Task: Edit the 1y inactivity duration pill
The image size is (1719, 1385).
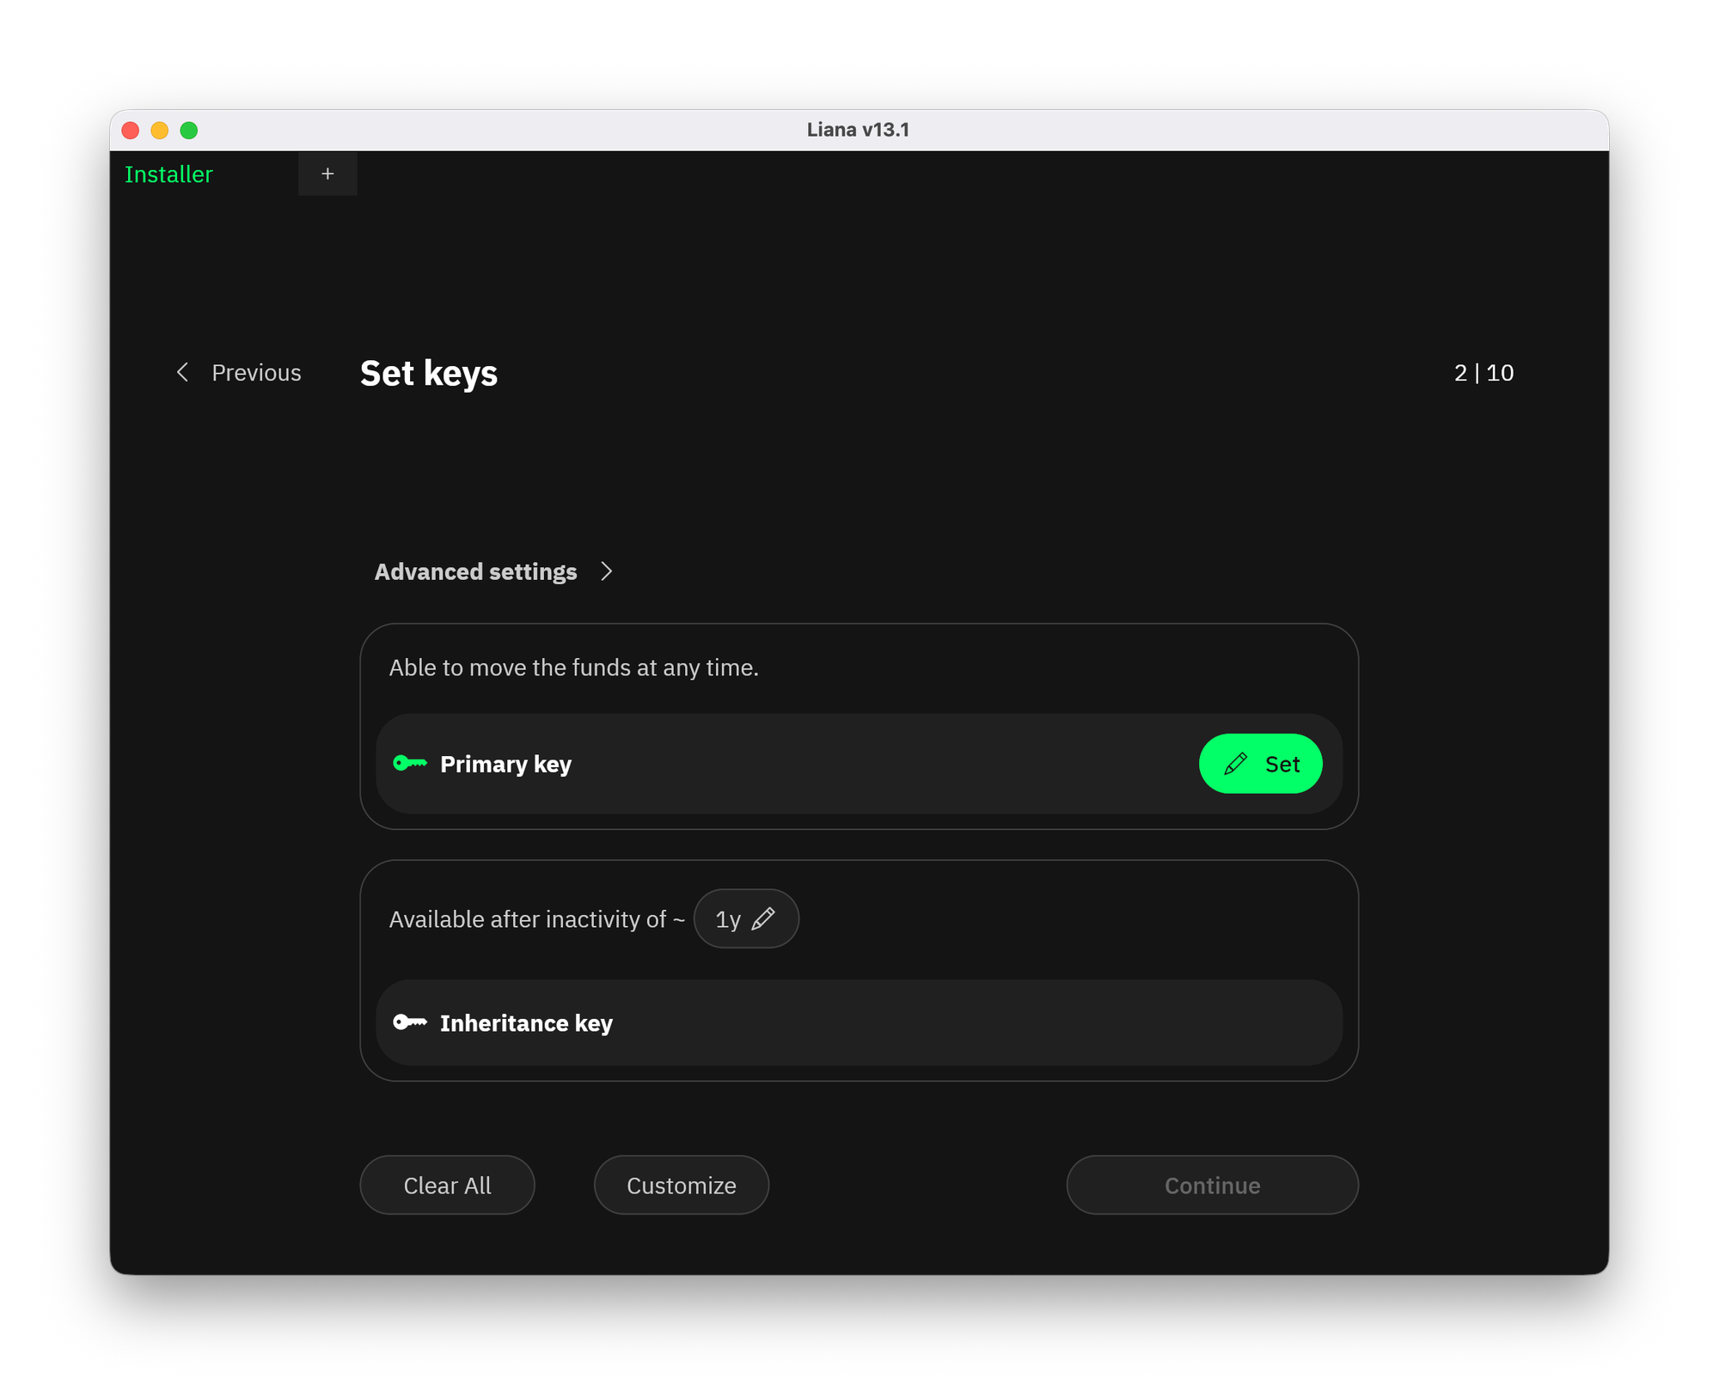Action: pyautogui.click(x=729, y=918)
